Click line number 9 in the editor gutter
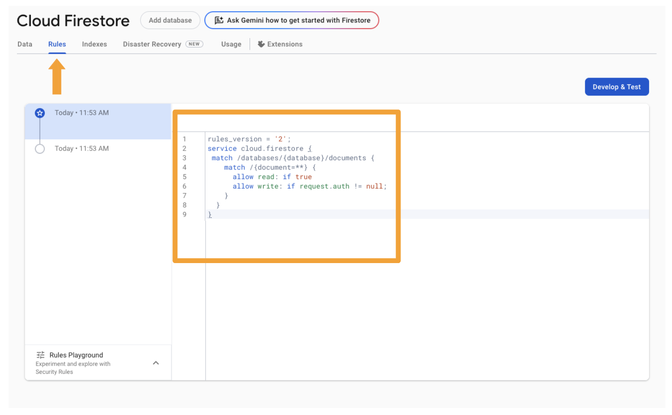 coord(184,215)
